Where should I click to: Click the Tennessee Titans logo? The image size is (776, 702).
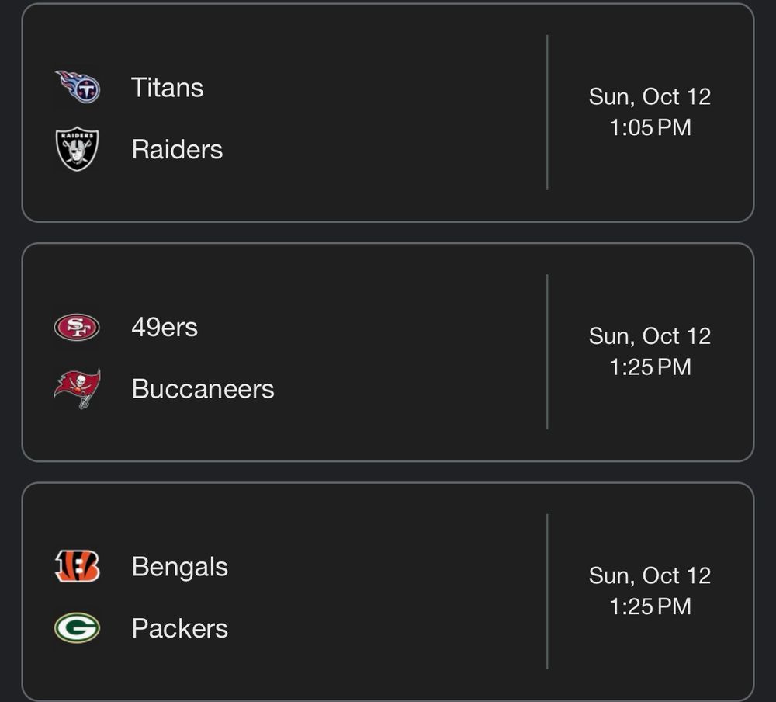pyautogui.click(x=78, y=87)
